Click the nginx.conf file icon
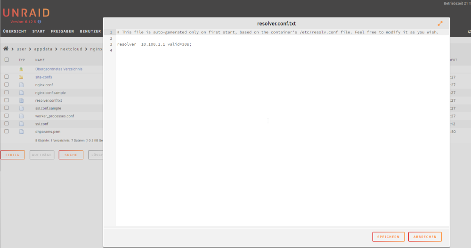471x248 pixels. [x=21, y=85]
